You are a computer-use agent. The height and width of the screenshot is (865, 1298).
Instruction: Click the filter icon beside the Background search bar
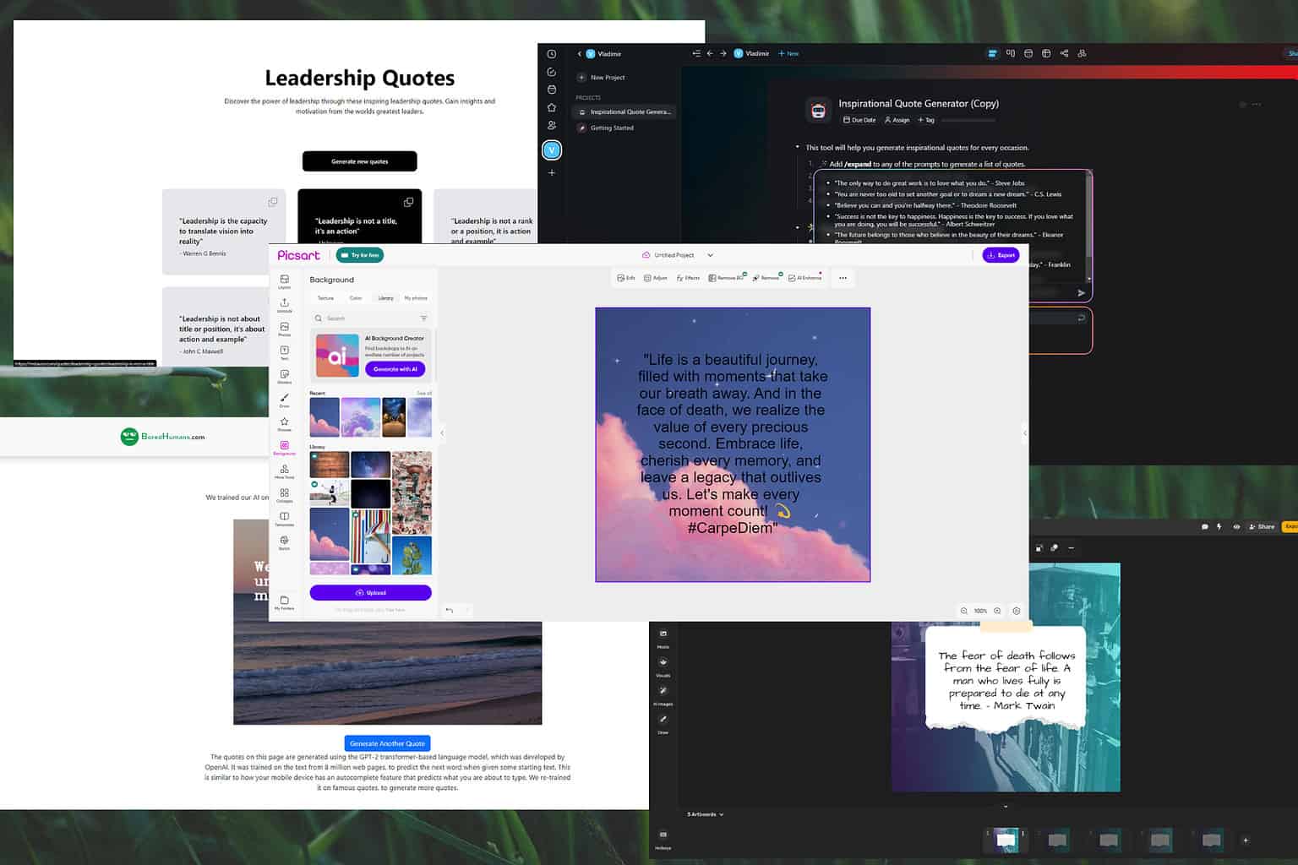click(x=423, y=318)
